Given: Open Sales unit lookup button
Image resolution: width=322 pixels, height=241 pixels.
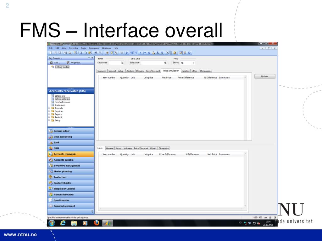Looking at the screenshot, I should [165, 63].
